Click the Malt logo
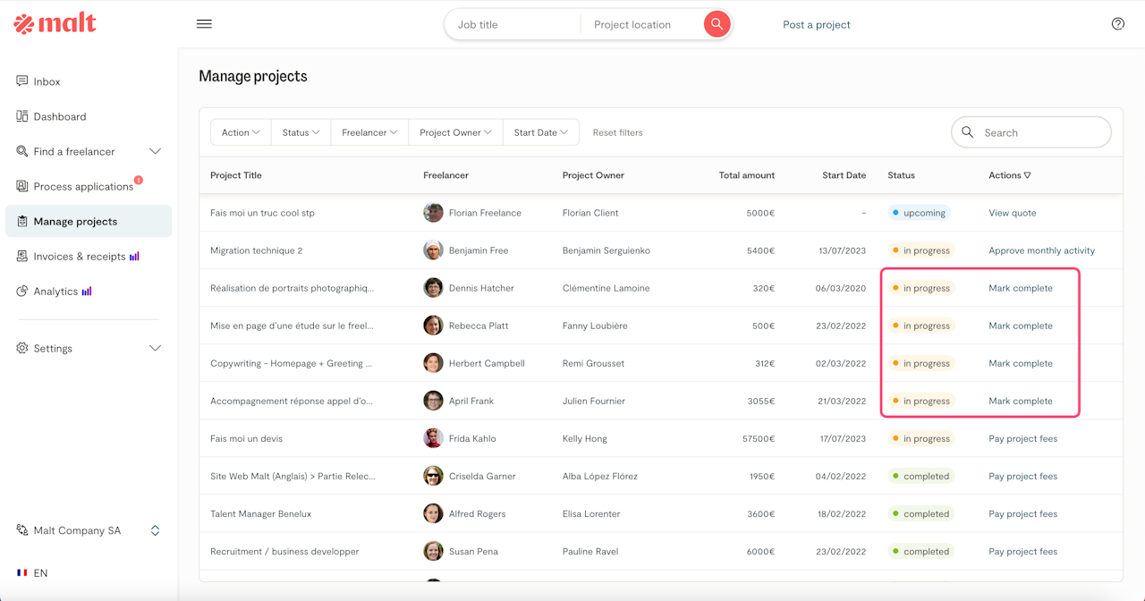The height and width of the screenshot is (601, 1145). pyautogui.click(x=55, y=24)
